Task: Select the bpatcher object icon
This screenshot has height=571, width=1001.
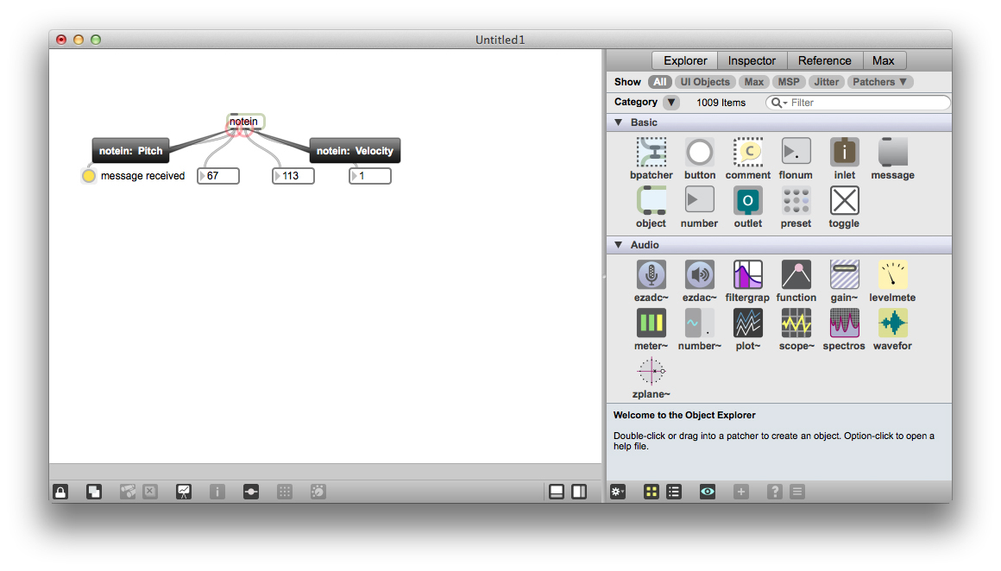Action: coord(652,152)
